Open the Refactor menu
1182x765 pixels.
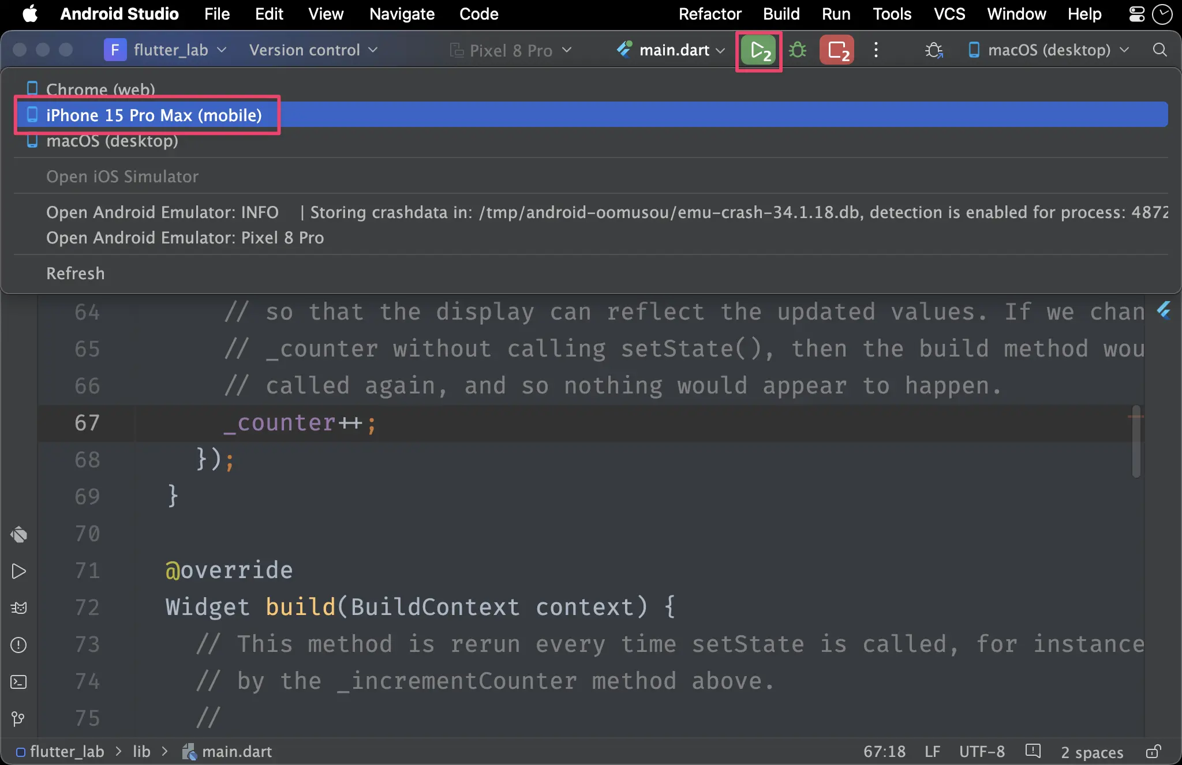click(x=710, y=14)
